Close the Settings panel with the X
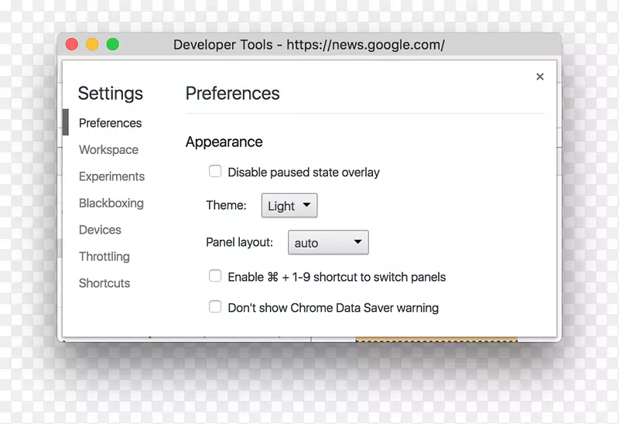619x424 pixels. click(539, 77)
